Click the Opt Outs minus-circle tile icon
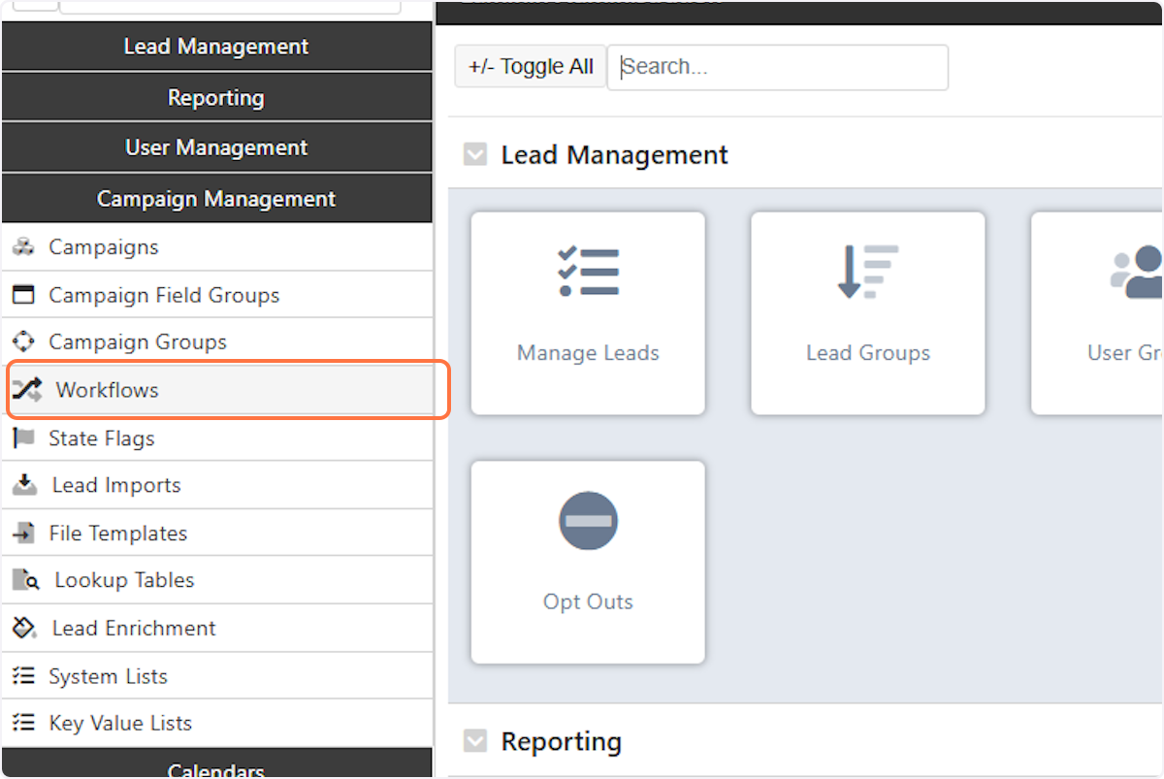This screenshot has height=779, width=1164. coord(588,521)
